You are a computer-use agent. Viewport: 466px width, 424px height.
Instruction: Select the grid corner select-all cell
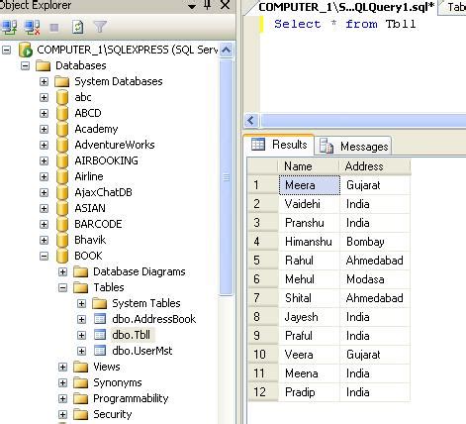263,166
